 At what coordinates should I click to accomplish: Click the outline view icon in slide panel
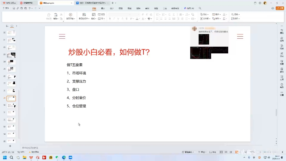pos(7,26)
